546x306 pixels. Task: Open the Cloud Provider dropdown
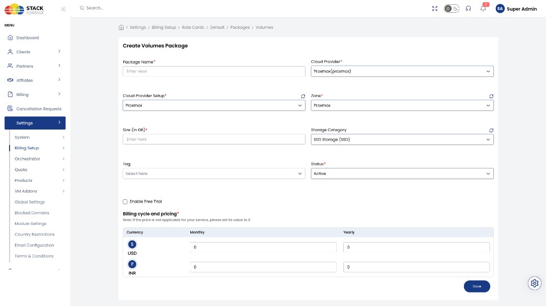pos(402,71)
